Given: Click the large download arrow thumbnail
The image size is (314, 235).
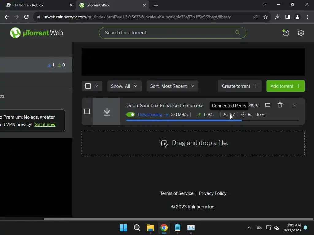Looking at the screenshot, I should [107, 111].
